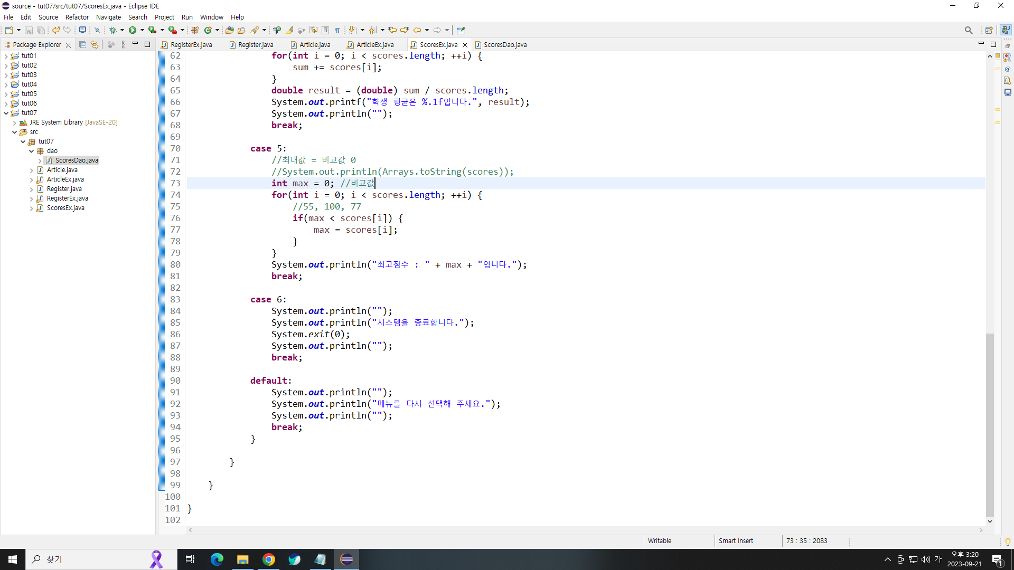The width and height of the screenshot is (1014, 570).
Task: Show whitespace characters with pilcrow icon
Action: [x=337, y=30]
